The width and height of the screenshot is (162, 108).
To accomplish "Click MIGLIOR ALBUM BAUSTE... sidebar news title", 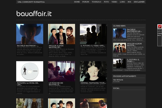I will (134, 45).
